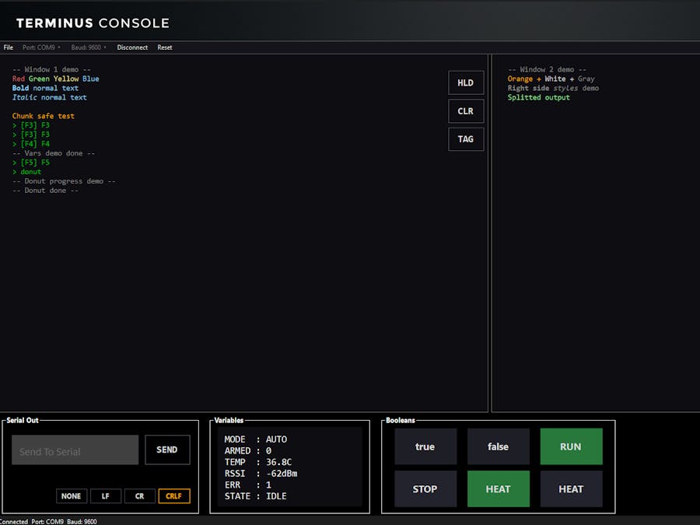Activate the green RUN button
The width and height of the screenshot is (700, 525).
(x=571, y=446)
